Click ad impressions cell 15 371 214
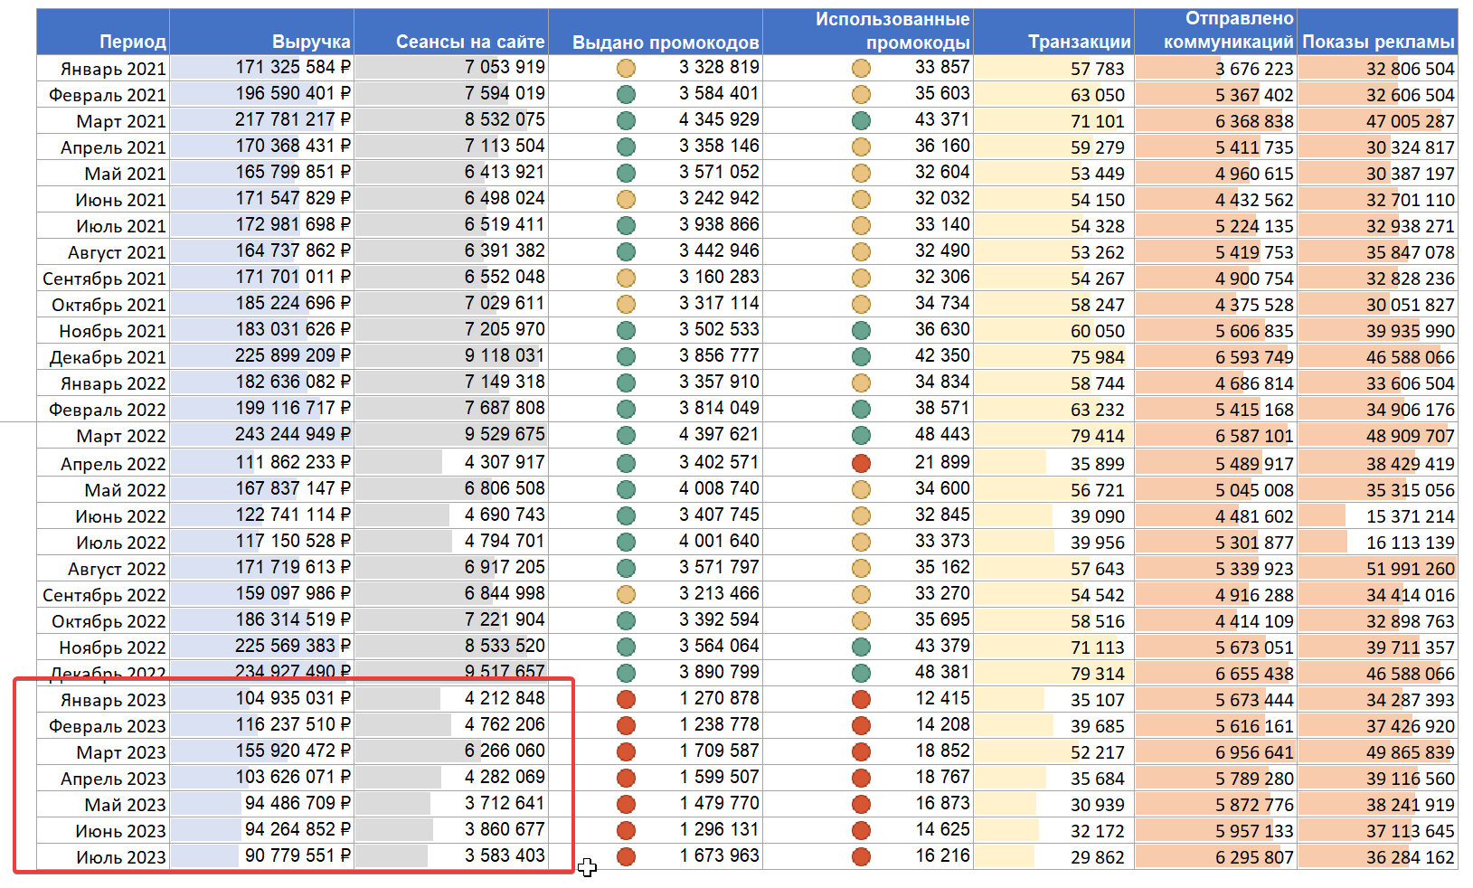 [1378, 516]
